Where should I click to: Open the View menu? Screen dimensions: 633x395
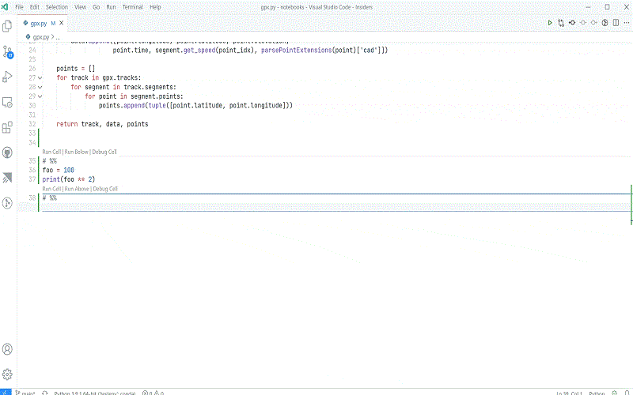(80, 7)
